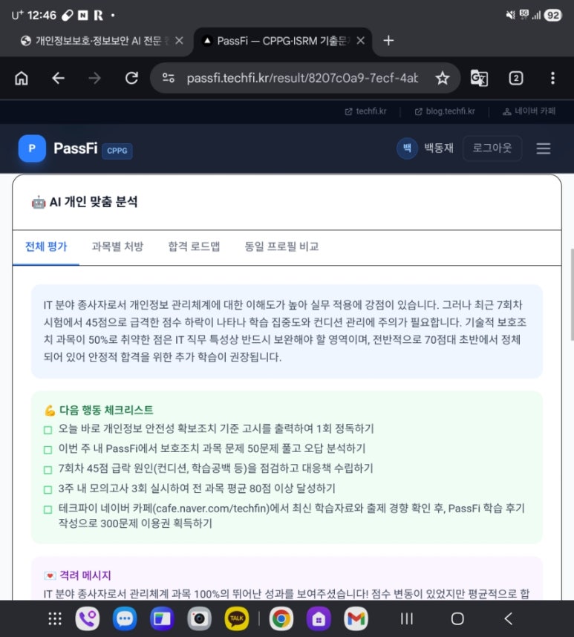Viewport: 574px width, 637px height.
Task: Check the 안전성 확보조치 기준 고시 정독하기 box
Action: coord(48,430)
